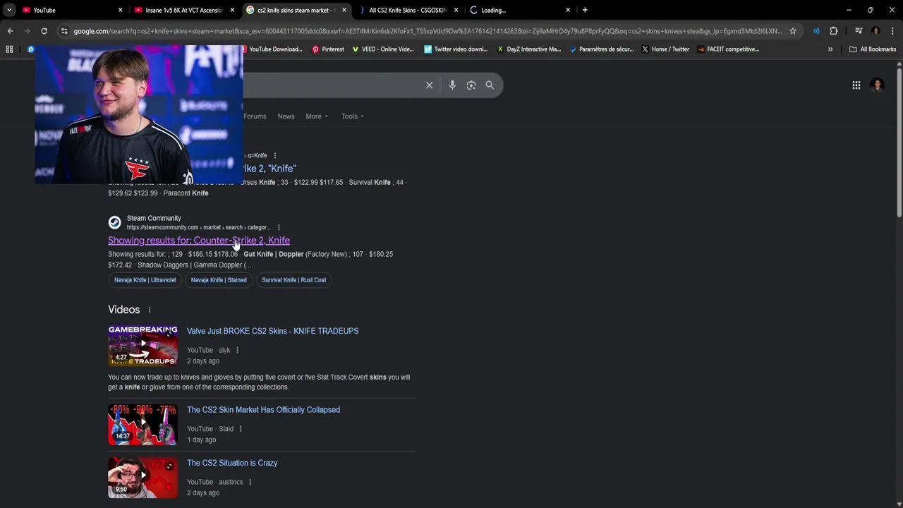This screenshot has height=508, width=903.
Task: Clear the Google search box
Action: [x=429, y=85]
